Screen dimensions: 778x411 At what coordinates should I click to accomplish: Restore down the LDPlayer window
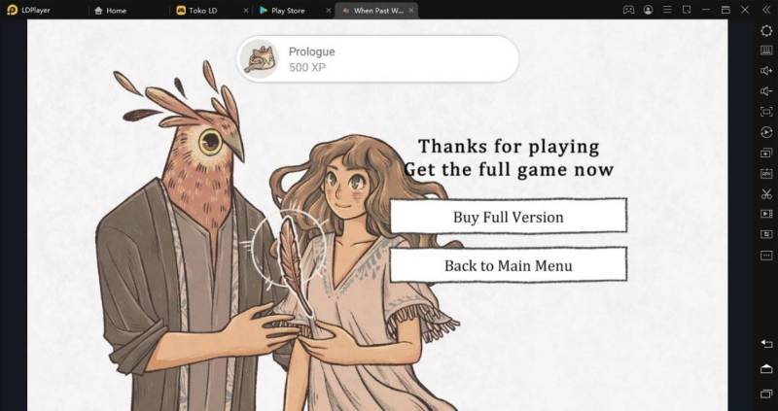click(x=725, y=10)
